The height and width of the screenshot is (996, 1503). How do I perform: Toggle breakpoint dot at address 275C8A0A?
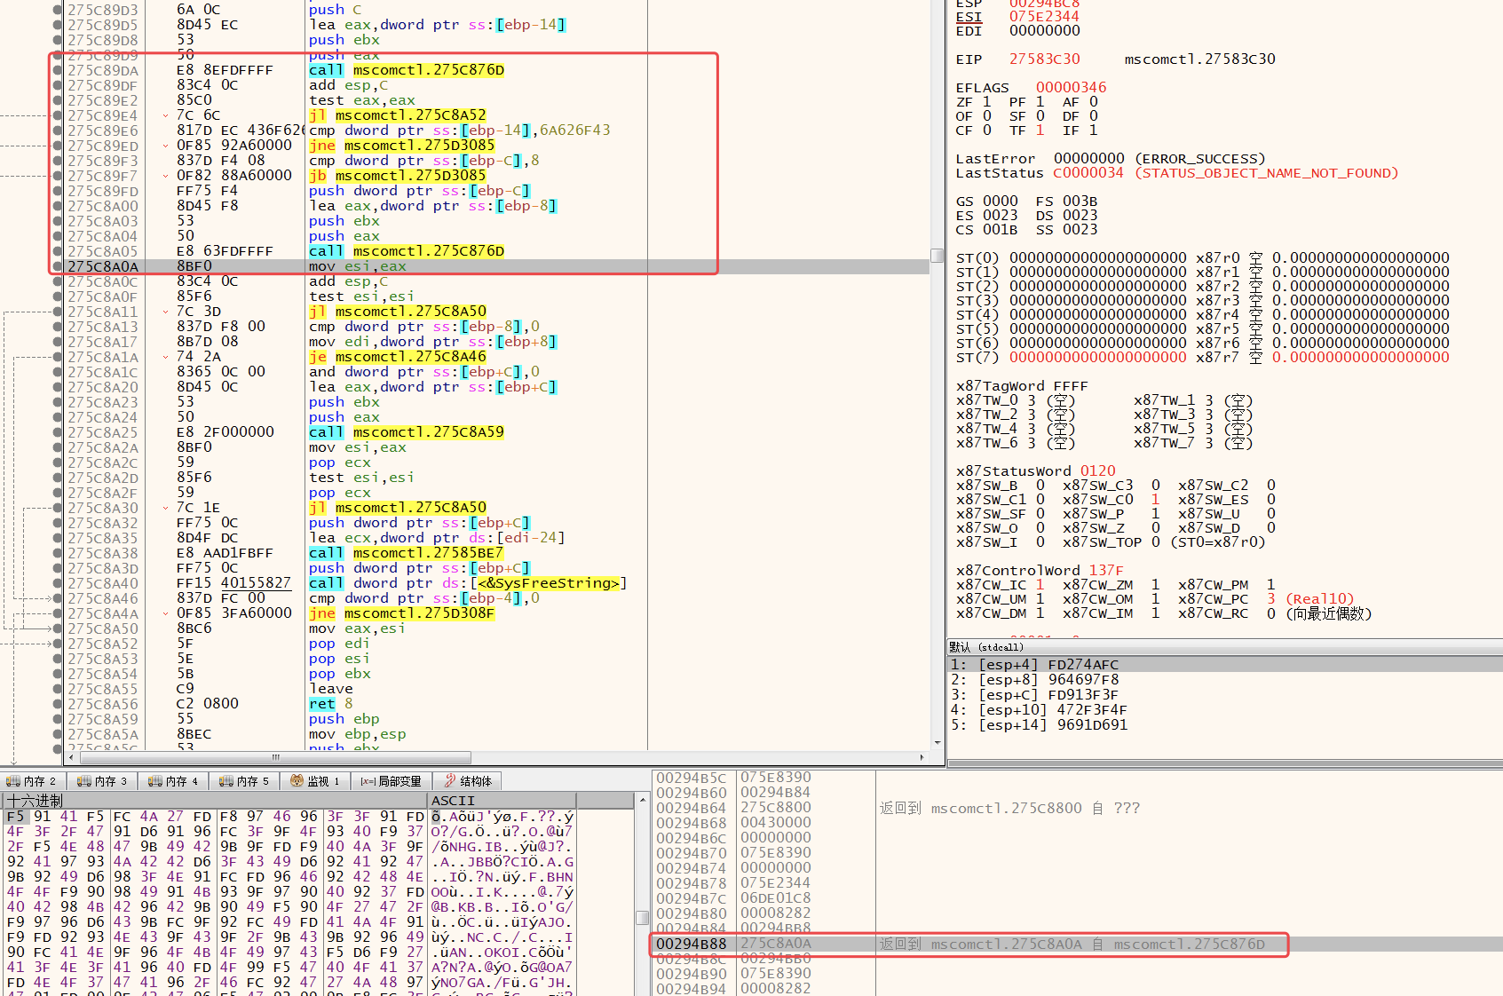[58, 266]
